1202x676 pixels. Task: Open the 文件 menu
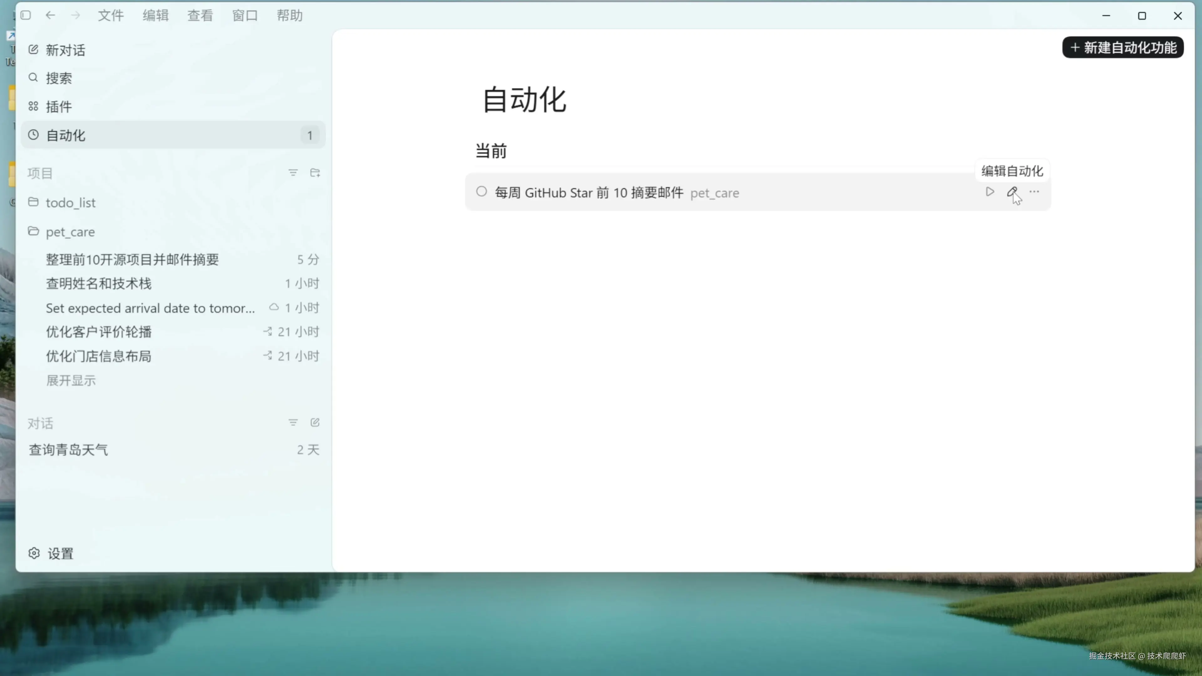[x=110, y=15]
